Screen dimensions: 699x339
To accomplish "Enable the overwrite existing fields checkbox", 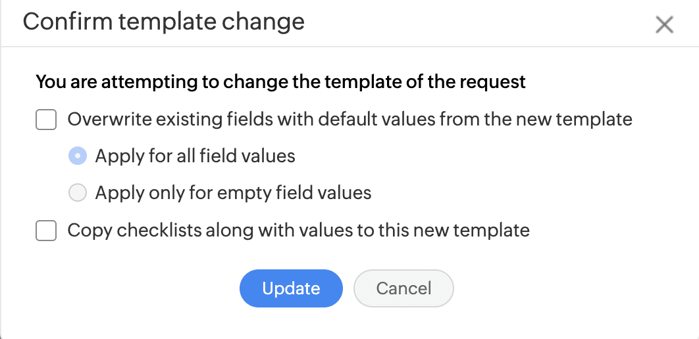I will click(x=45, y=120).
